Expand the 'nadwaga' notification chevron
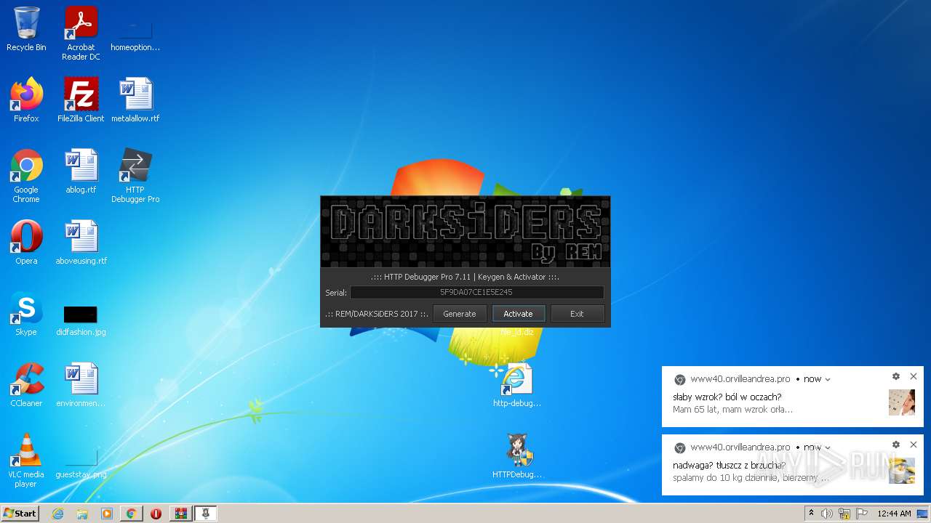931x523 pixels. [x=828, y=447]
